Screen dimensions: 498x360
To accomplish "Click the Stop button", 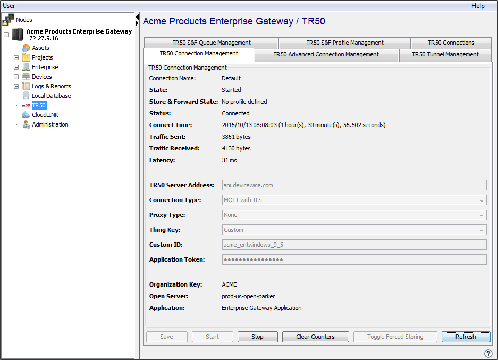I will tap(258, 337).
